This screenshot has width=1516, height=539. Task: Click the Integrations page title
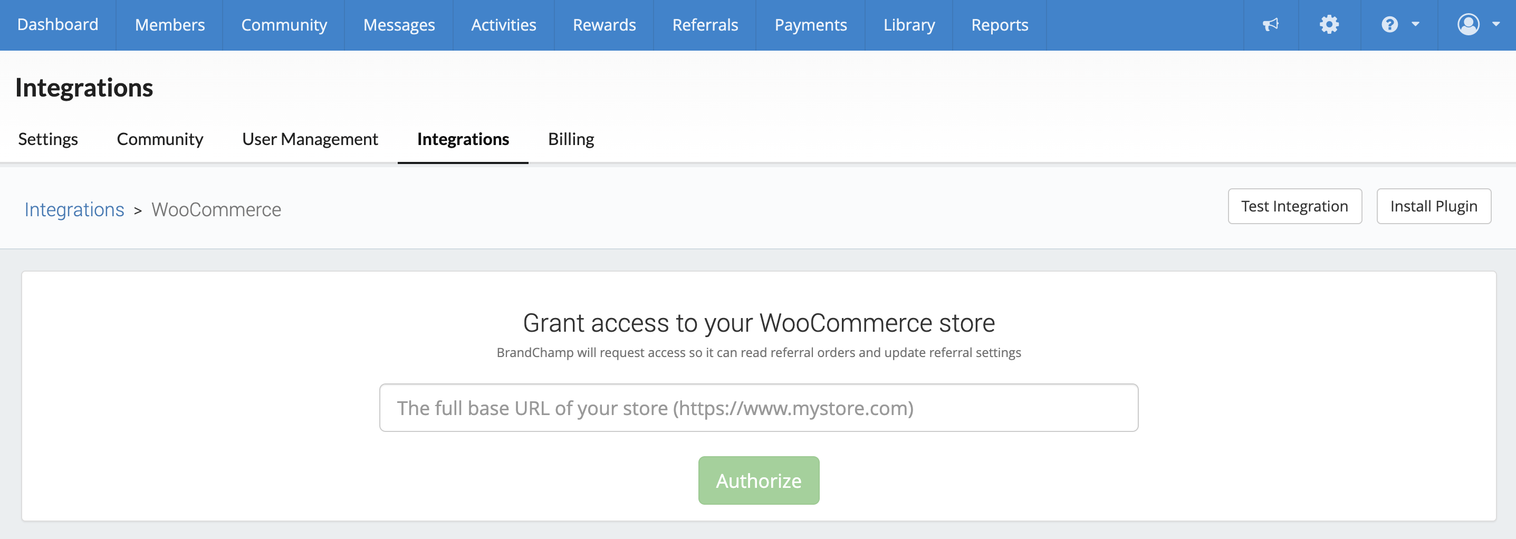(x=83, y=88)
